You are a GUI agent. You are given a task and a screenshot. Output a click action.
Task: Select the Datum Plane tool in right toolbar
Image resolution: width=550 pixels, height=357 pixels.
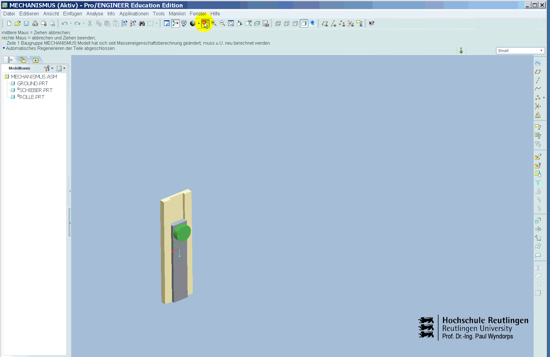pyautogui.click(x=538, y=71)
